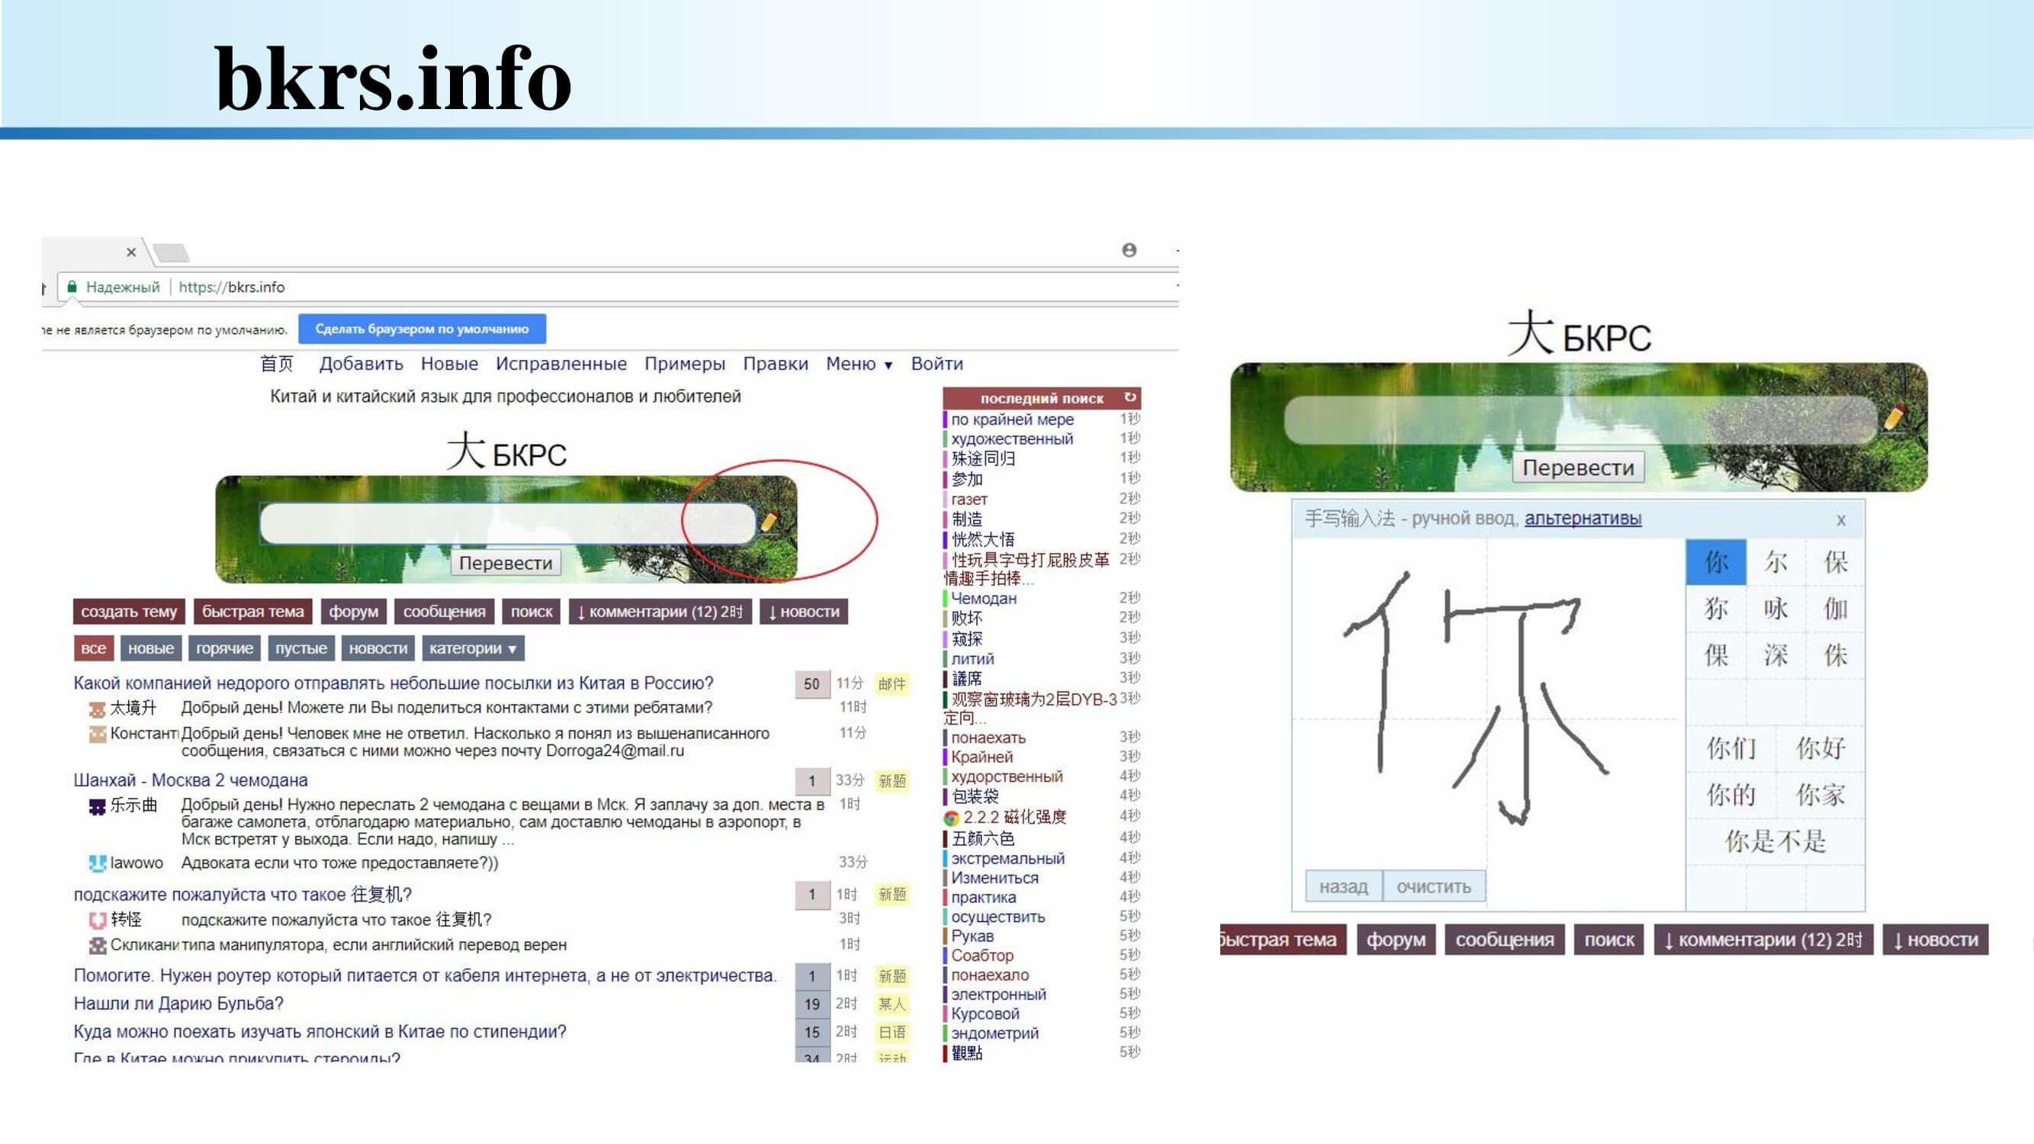Click the right dictionary search input field
The width and height of the screenshot is (2034, 1144).
pyautogui.click(x=1580, y=420)
